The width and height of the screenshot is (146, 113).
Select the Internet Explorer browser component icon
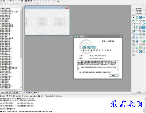coord(134,31)
